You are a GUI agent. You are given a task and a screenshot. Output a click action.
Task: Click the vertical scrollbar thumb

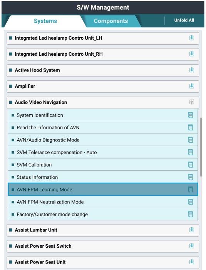pos(201,147)
